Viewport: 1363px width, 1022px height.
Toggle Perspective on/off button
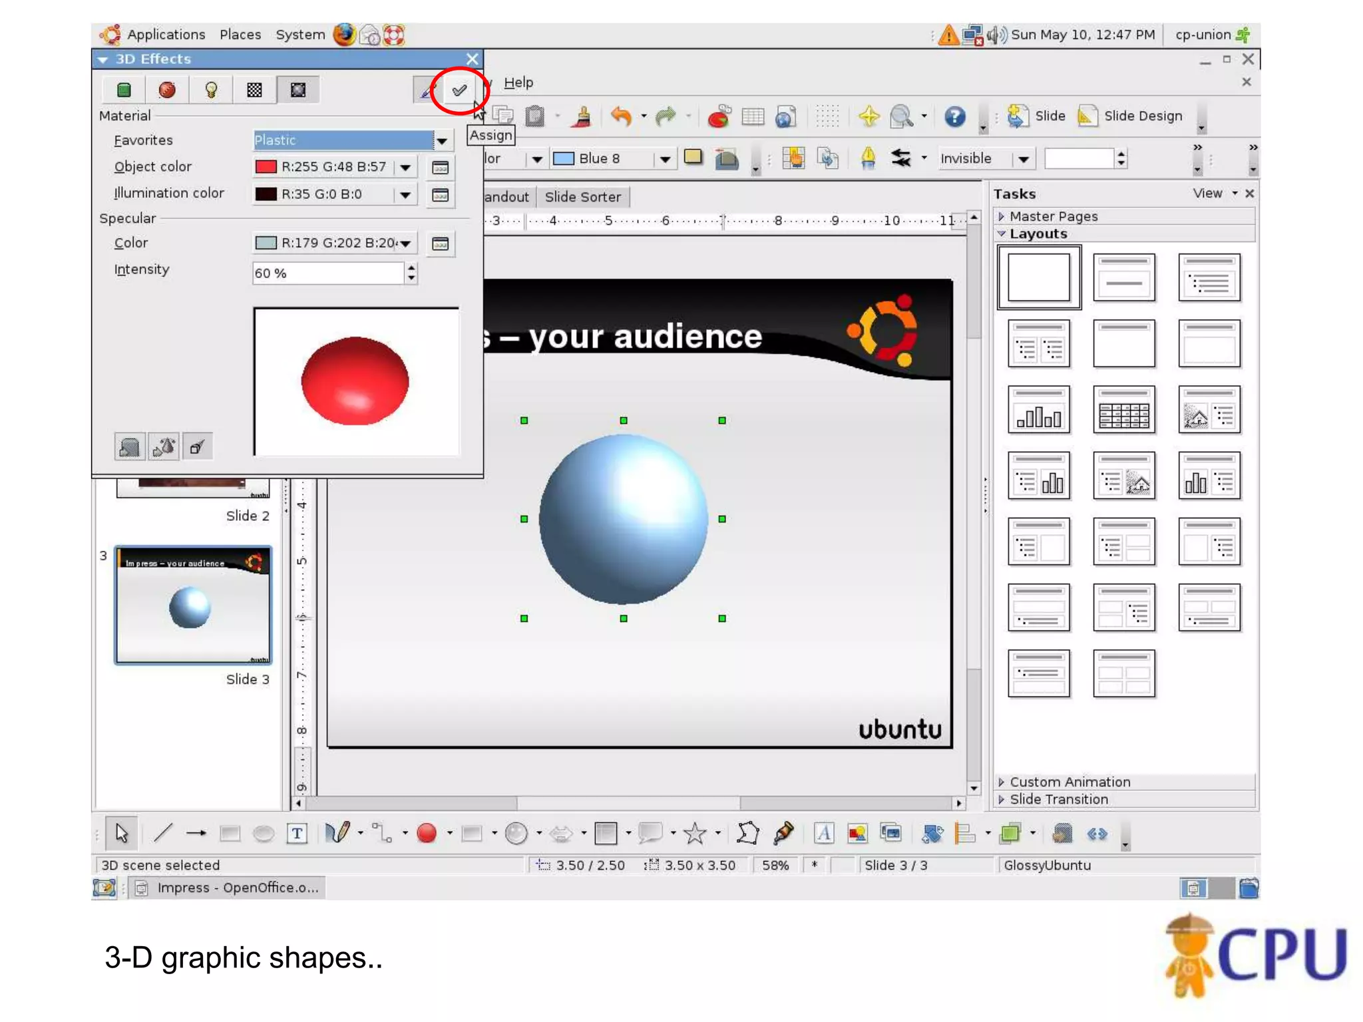point(196,447)
